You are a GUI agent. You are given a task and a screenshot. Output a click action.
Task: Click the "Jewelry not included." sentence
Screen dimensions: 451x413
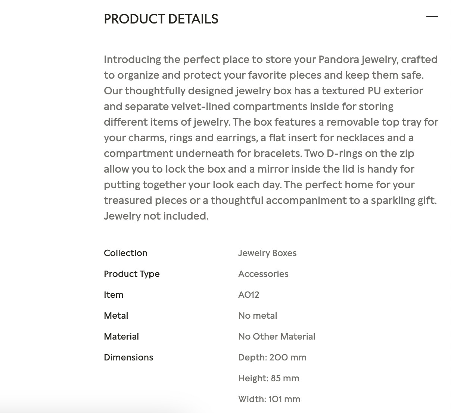[x=156, y=216]
